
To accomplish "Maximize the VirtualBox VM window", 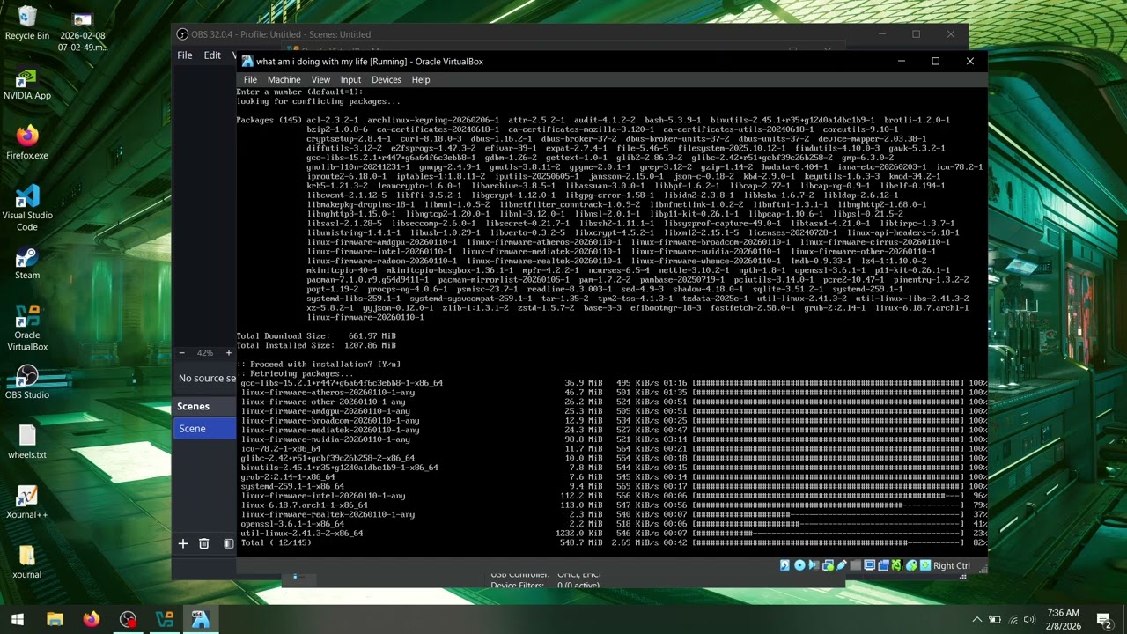I will coord(935,62).
